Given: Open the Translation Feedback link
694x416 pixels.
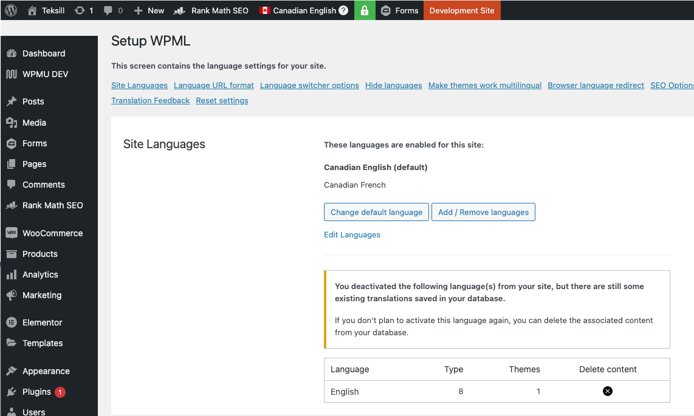Looking at the screenshot, I should tap(151, 100).
